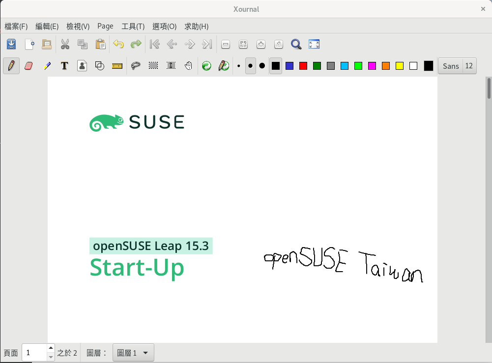
Task: Expand the 圖層 1 layer dropdown
Action: (x=133, y=353)
